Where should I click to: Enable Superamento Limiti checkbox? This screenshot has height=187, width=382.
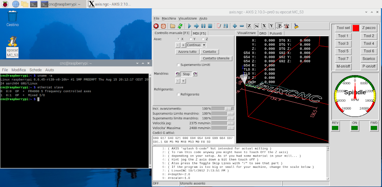pyautogui.click(x=178, y=65)
